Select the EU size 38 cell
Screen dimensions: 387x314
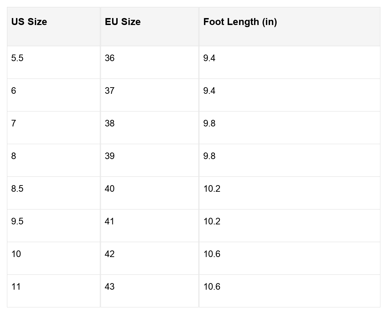point(150,128)
